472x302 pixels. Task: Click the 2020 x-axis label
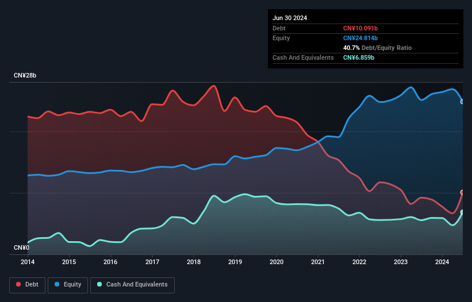click(277, 262)
